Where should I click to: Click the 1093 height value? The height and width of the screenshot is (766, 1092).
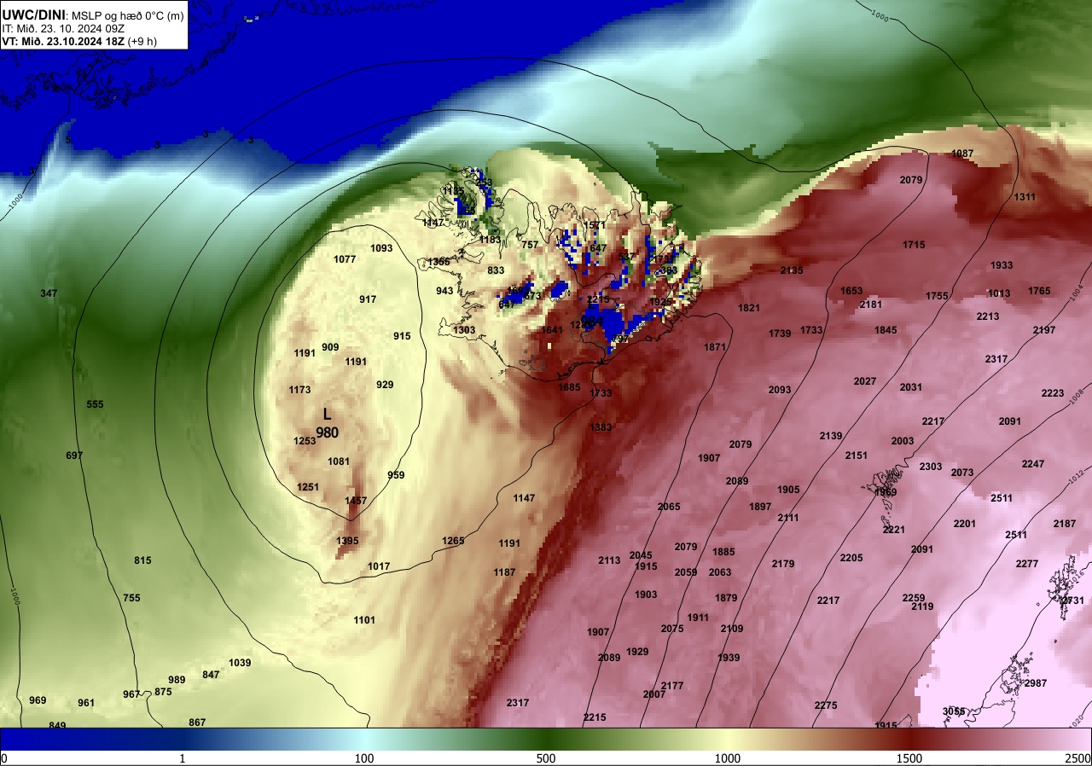click(x=381, y=248)
